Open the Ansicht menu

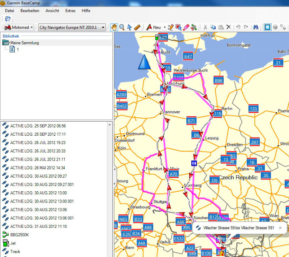coord(52,11)
